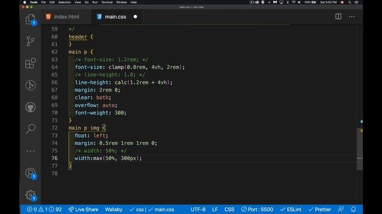Split the editor to the right
Screen dimensions: 382x214
point(338,17)
